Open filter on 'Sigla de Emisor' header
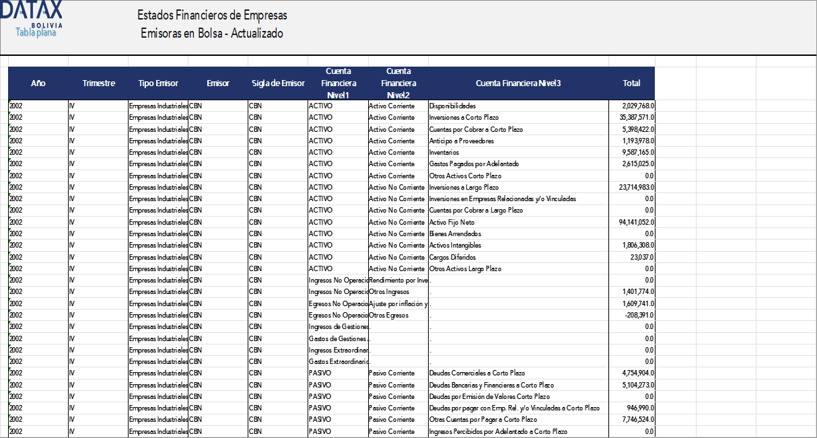The image size is (817, 438). point(278,83)
